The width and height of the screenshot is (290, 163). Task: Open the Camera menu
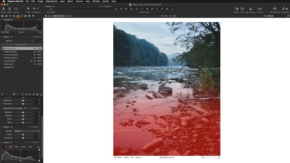coord(79,1)
